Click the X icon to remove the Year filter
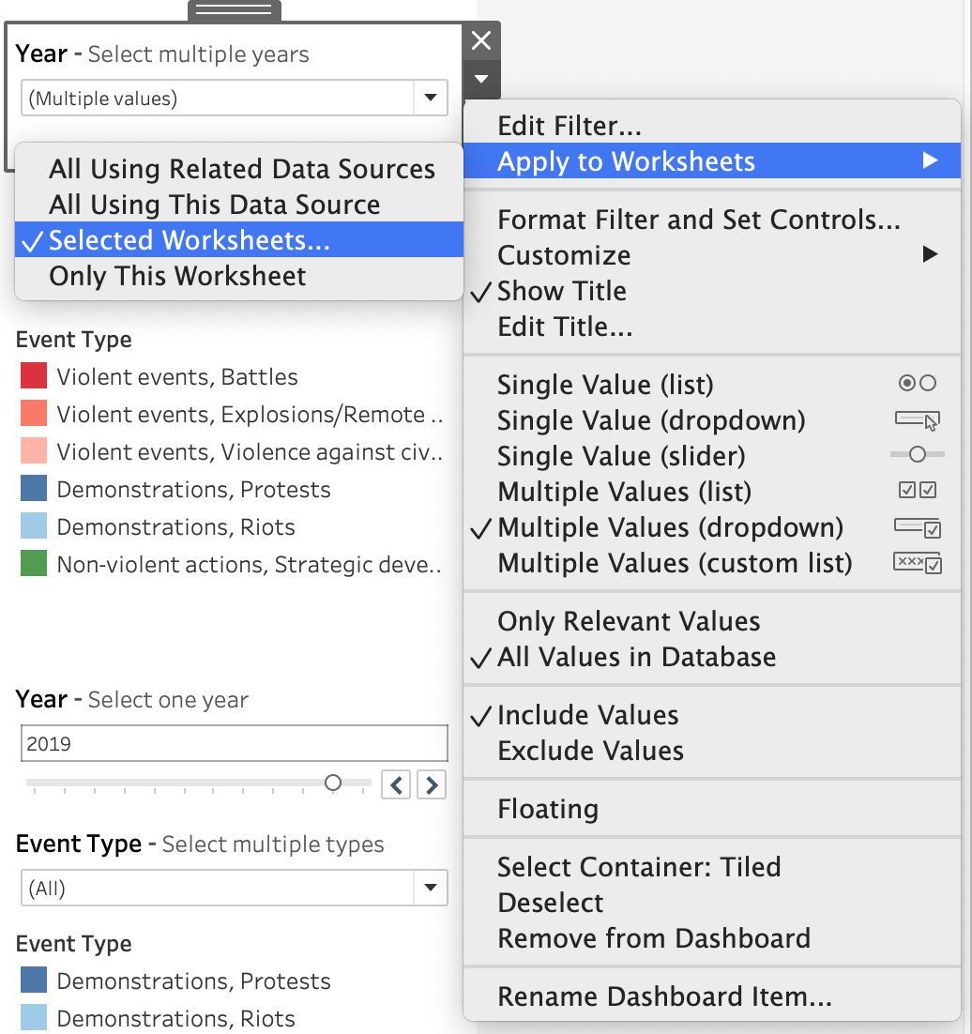Screen dimensions: 972x1034 tap(480, 40)
